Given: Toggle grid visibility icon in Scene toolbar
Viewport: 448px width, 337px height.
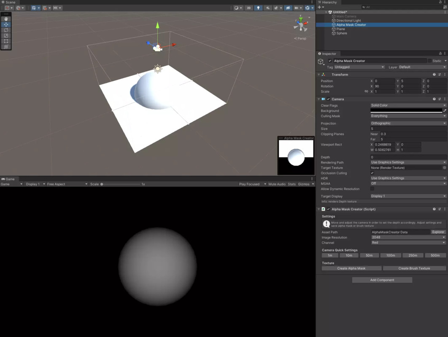Looking at the screenshot, I should click(34, 8).
